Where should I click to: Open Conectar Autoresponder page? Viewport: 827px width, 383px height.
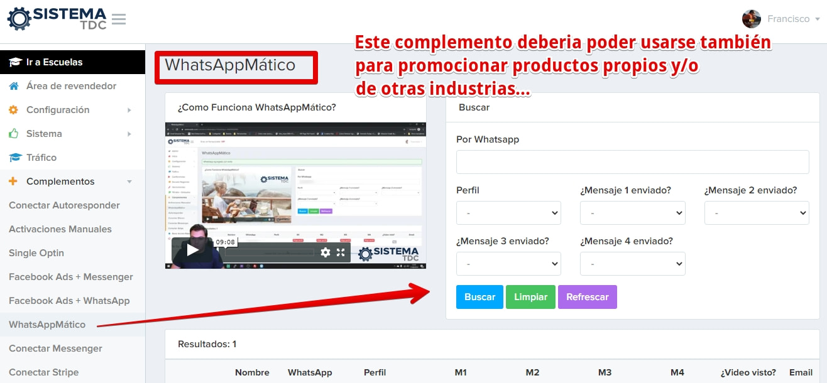pyautogui.click(x=64, y=205)
